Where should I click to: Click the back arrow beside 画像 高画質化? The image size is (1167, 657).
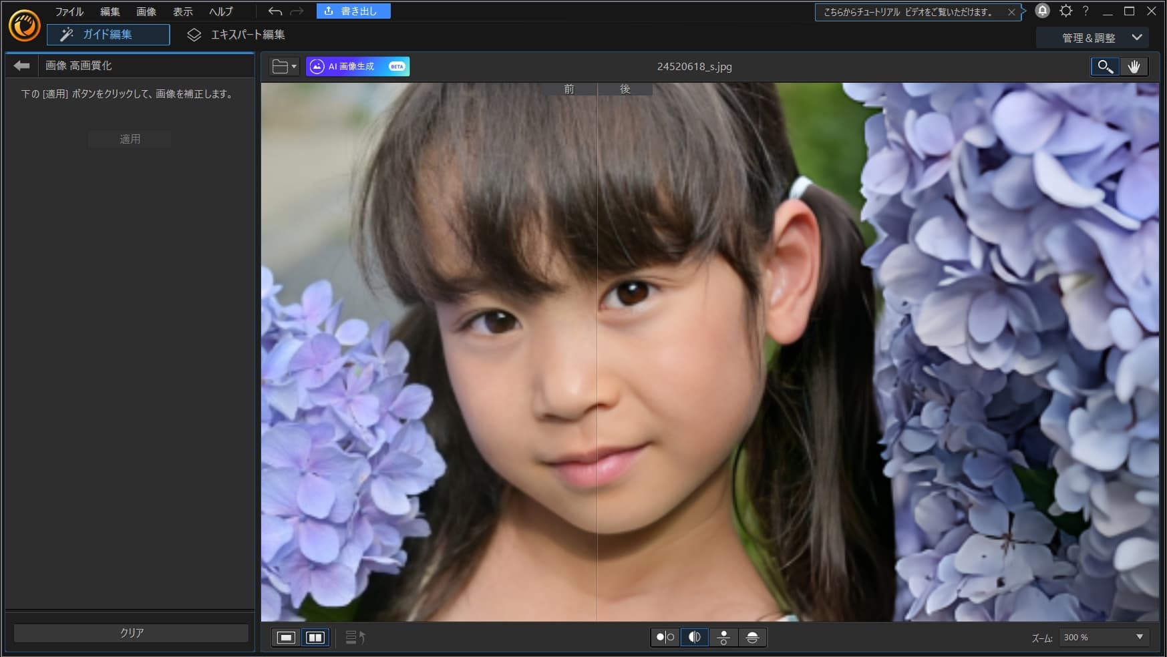21,65
